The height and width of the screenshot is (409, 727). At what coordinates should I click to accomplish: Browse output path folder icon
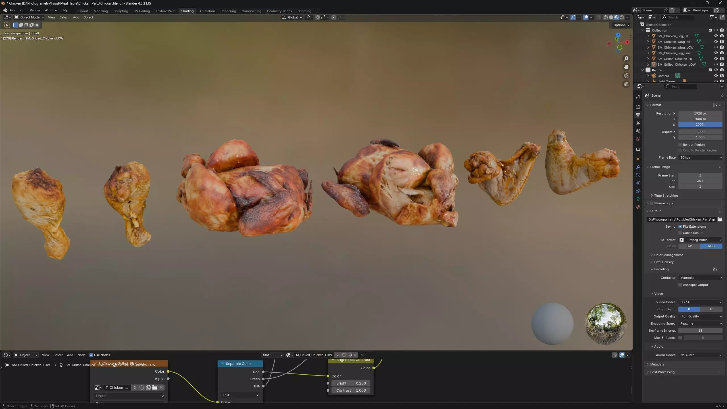click(x=720, y=219)
